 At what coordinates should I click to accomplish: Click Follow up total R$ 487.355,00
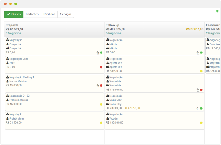tap(115, 29)
